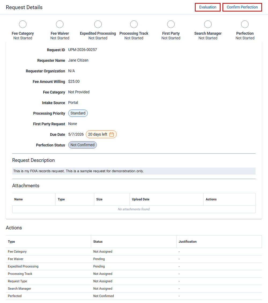Open the Expedited Processing action row link
The width and height of the screenshot is (268, 303).
[x=23, y=266]
